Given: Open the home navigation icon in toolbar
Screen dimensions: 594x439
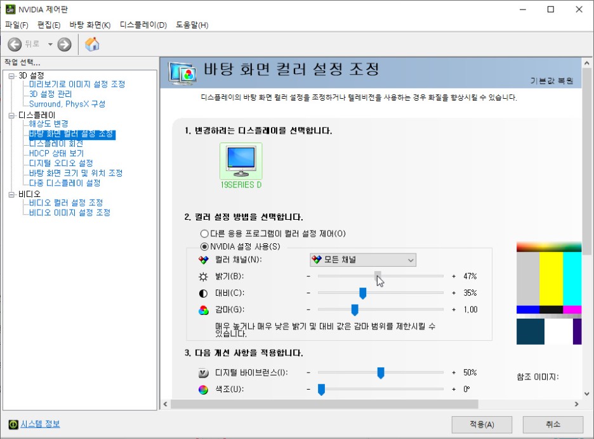Looking at the screenshot, I should (x=91, y=45).
